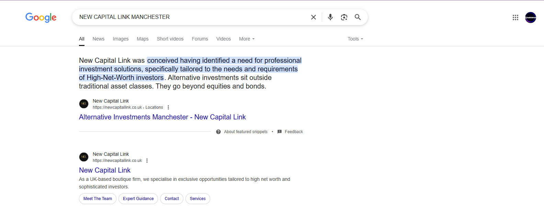Viewport: 544px width, 210px height.
Task: Open the Videos tab
Action: click(224, 39)
